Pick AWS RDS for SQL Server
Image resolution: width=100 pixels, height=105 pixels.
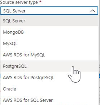pyautogui.click(x=49, y=100)
